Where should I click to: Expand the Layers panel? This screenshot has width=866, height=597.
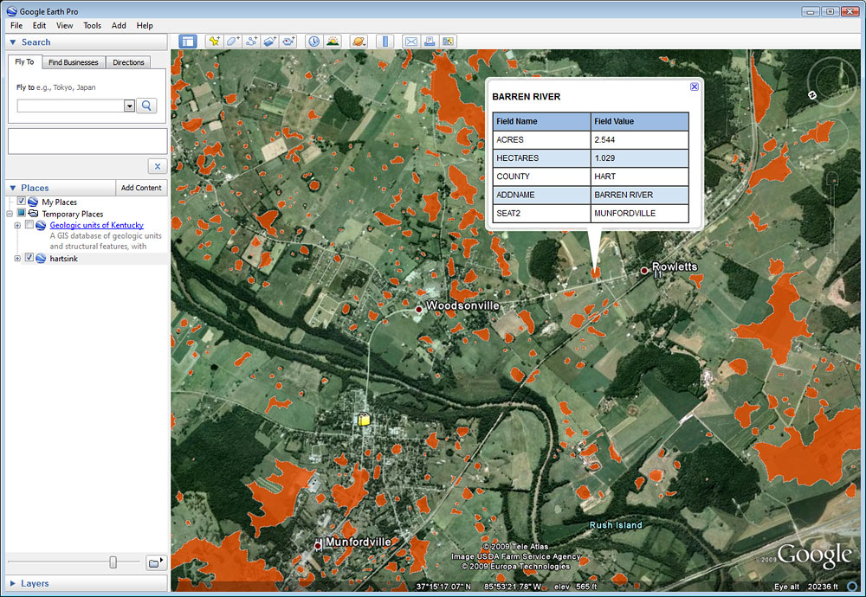click(13, 583)
